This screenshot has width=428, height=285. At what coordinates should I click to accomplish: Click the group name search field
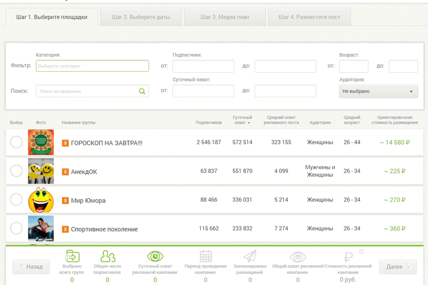coord(86,91)
